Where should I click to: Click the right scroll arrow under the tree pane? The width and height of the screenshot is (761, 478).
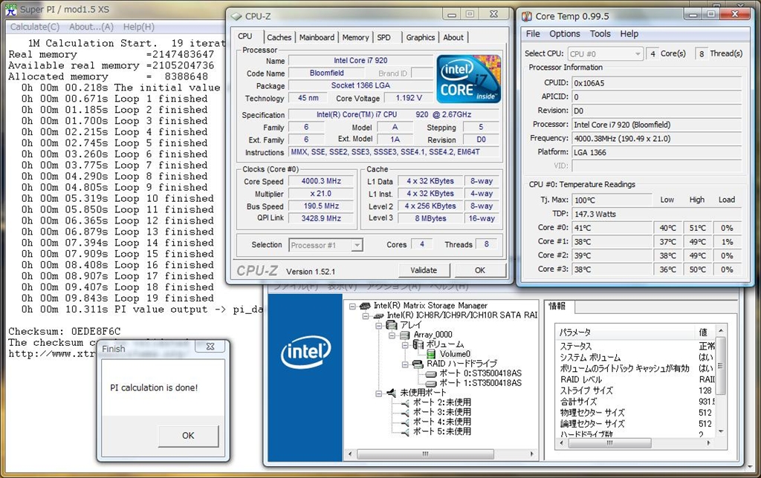click(532, 454)
